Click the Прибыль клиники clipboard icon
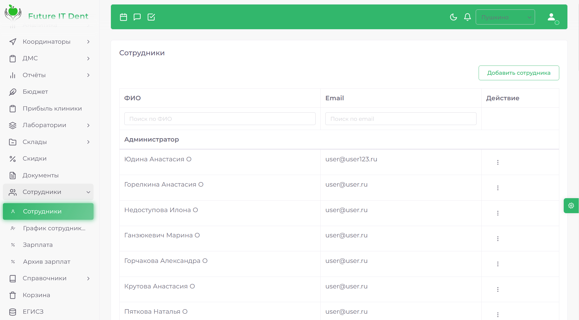Screen dimensions: 579x320 [x=13, y=109]
